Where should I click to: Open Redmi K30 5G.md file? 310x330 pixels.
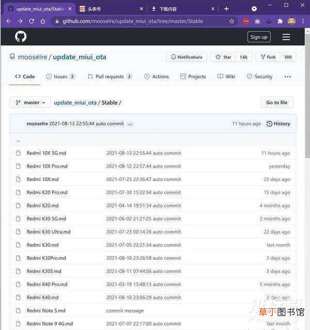point(47,219)
